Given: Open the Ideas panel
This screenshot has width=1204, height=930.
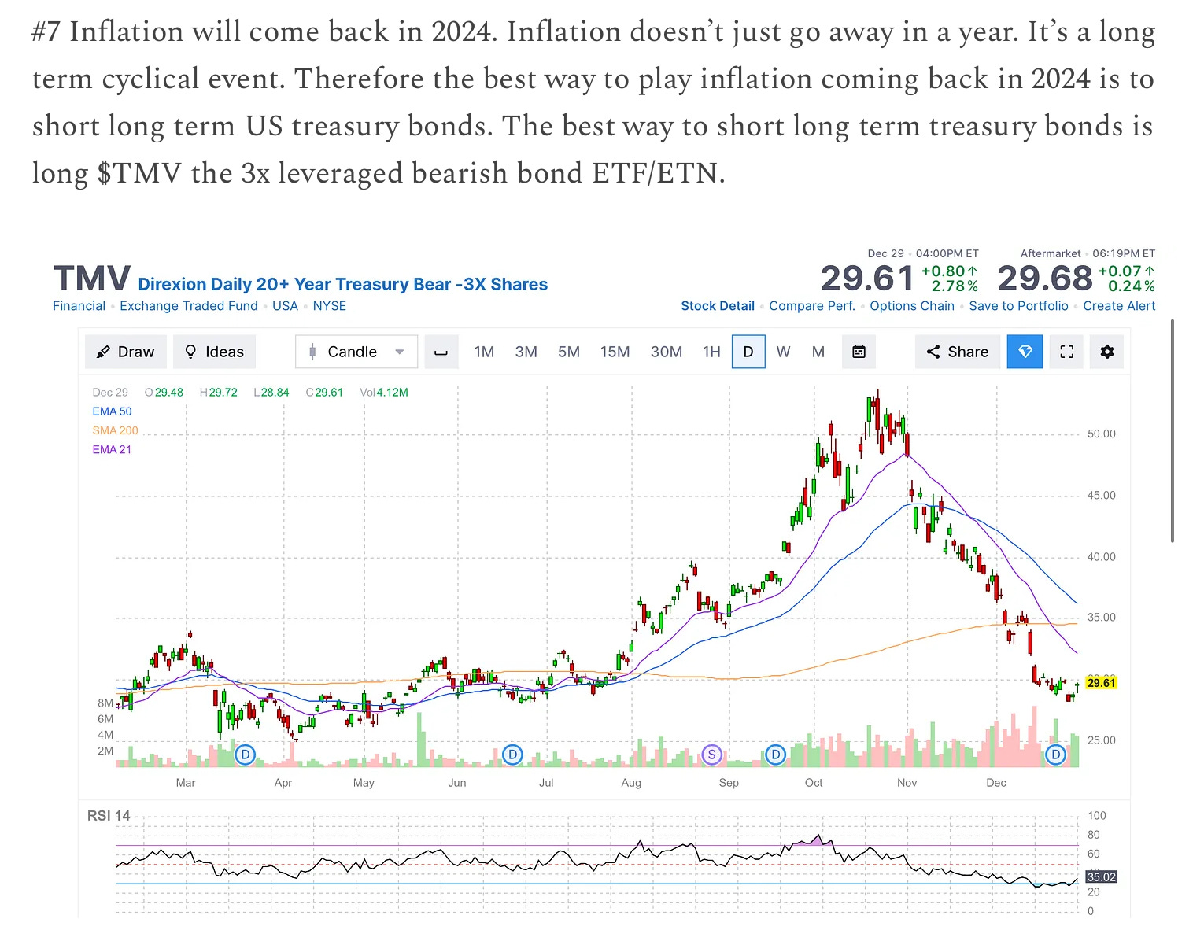Looking at the screenshot, I should [x=214, y=352].
